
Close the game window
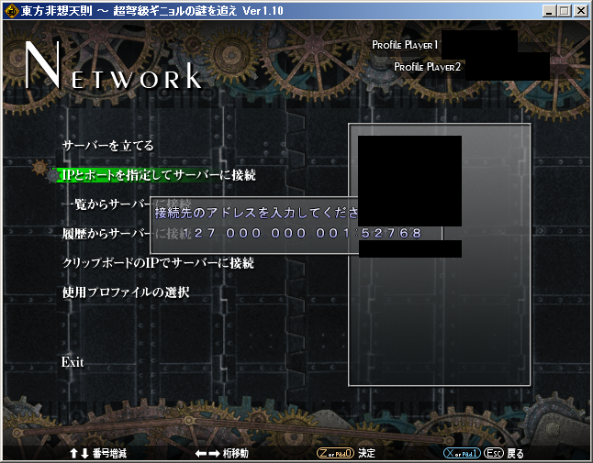click(581, 11)
